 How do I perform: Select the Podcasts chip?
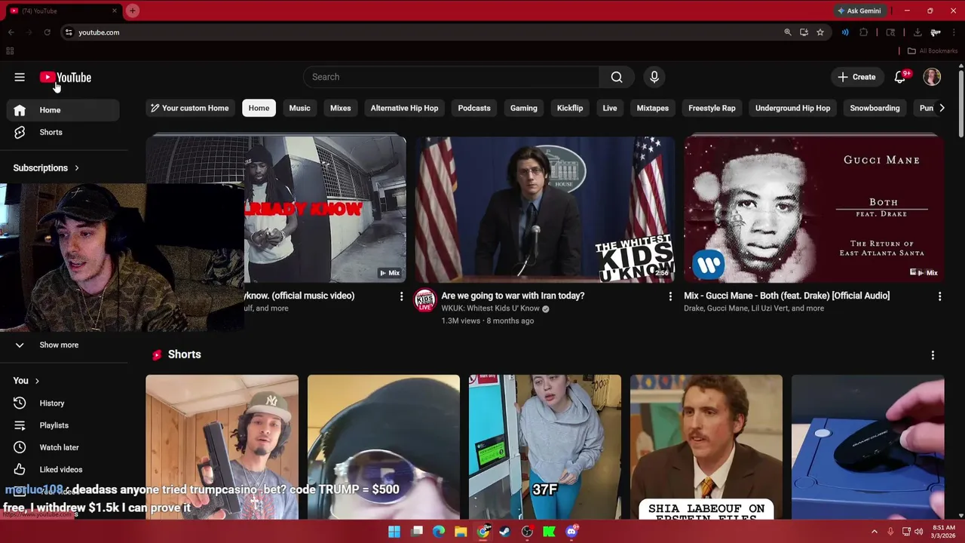point(474,108)
